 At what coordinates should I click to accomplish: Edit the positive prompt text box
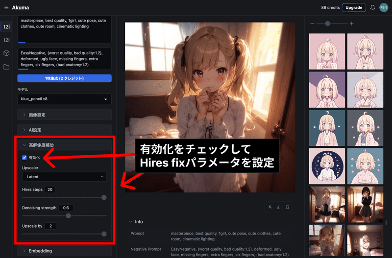point(65,29)
